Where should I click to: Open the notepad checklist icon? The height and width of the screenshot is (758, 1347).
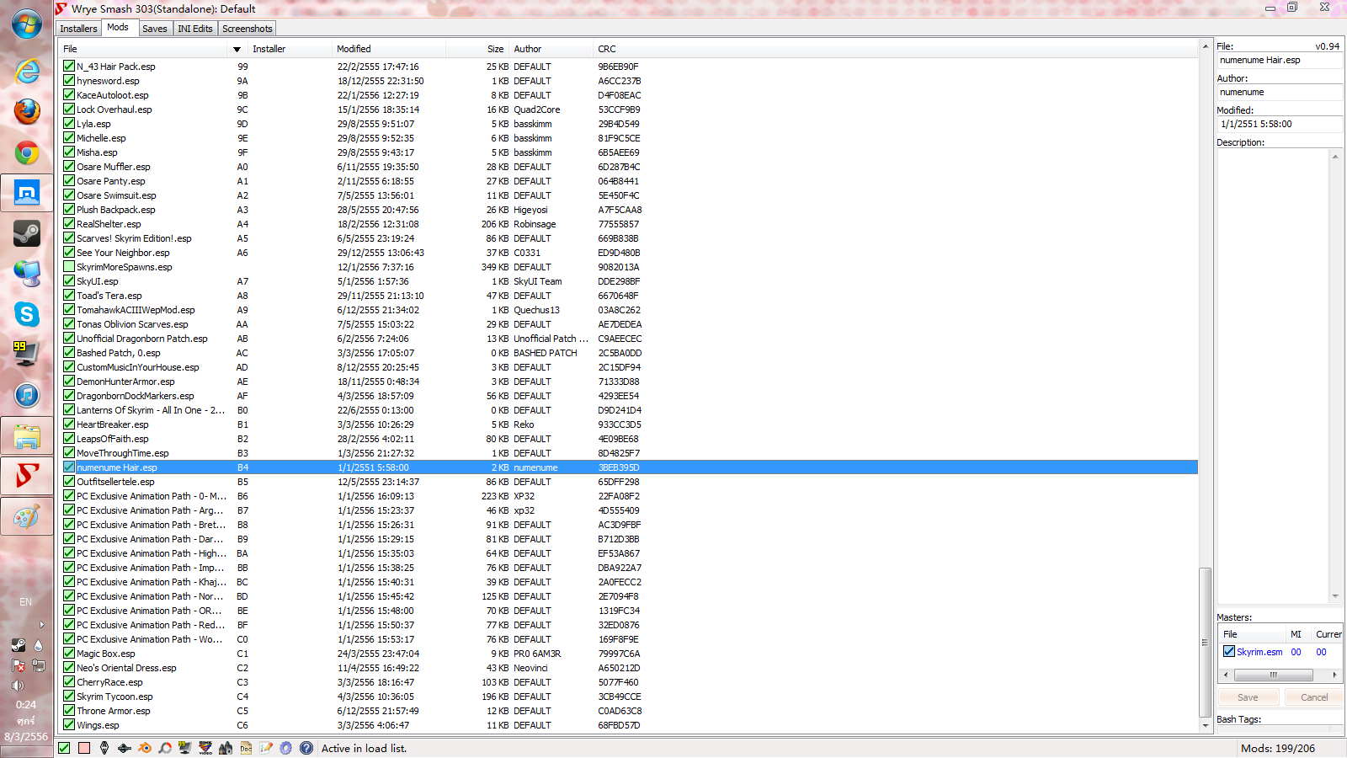pos(266,748)
